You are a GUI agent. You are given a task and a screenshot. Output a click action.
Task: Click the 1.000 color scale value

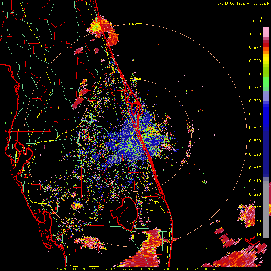[x=255, y=34]
